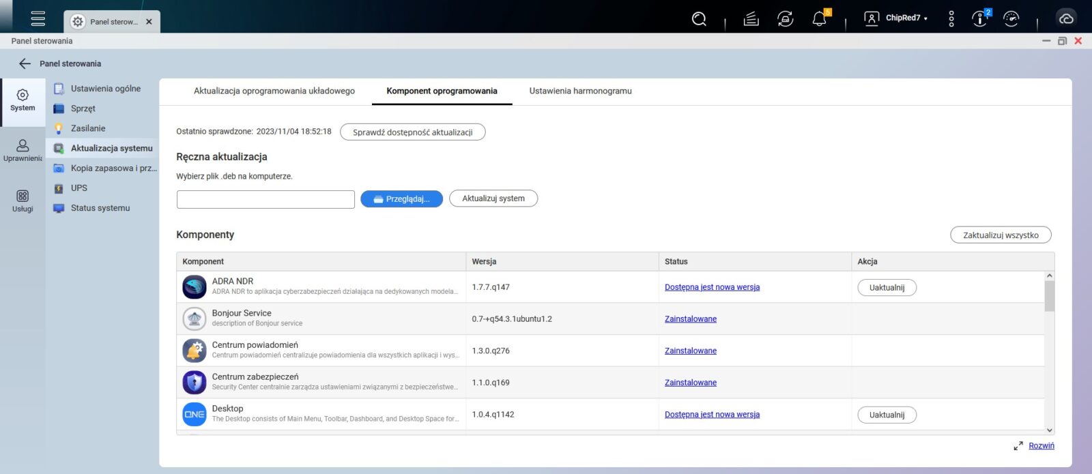
Task: Open Status systemu in sidebar
Action: coord(100,208)
